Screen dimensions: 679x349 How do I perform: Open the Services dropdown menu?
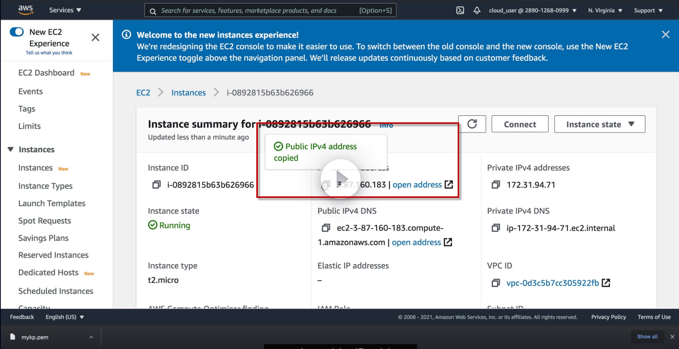click(65, 10)
